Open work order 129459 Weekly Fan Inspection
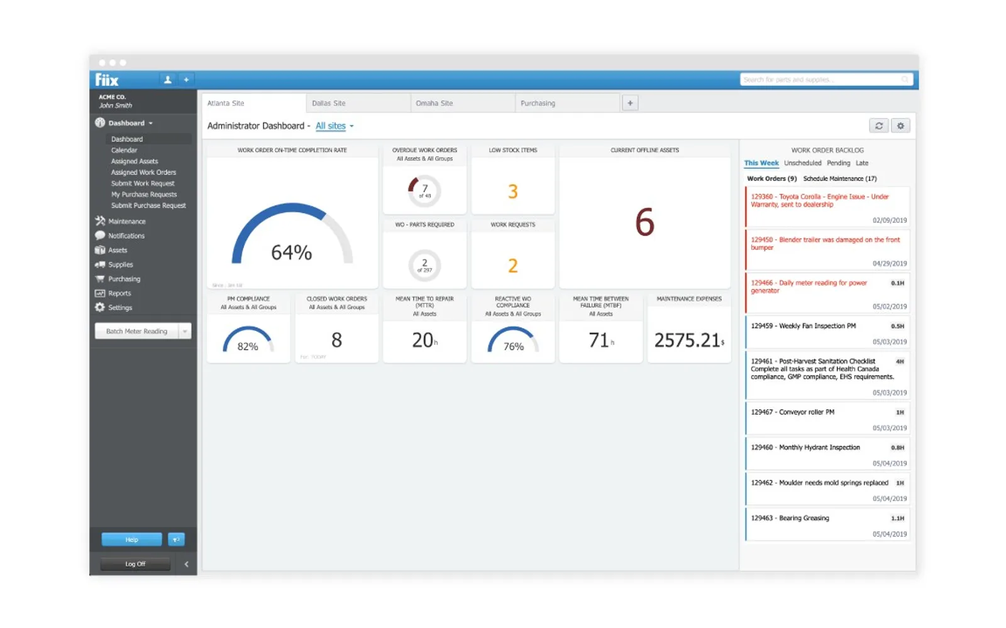This screenshot has height=628, width=1006. click(827, 333)
